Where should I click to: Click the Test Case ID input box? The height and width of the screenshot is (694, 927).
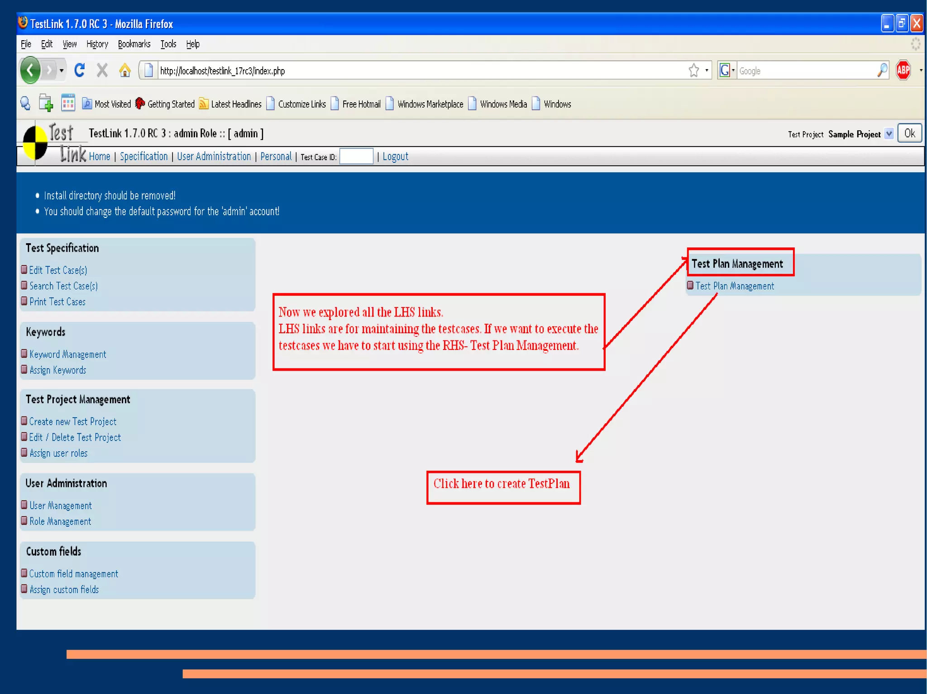tap(356, 156)
